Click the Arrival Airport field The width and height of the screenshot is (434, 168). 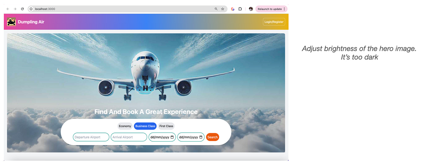click(x=129, y=137)
